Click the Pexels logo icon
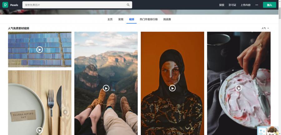Screen dimensions: 281x135 click(5, 5)
